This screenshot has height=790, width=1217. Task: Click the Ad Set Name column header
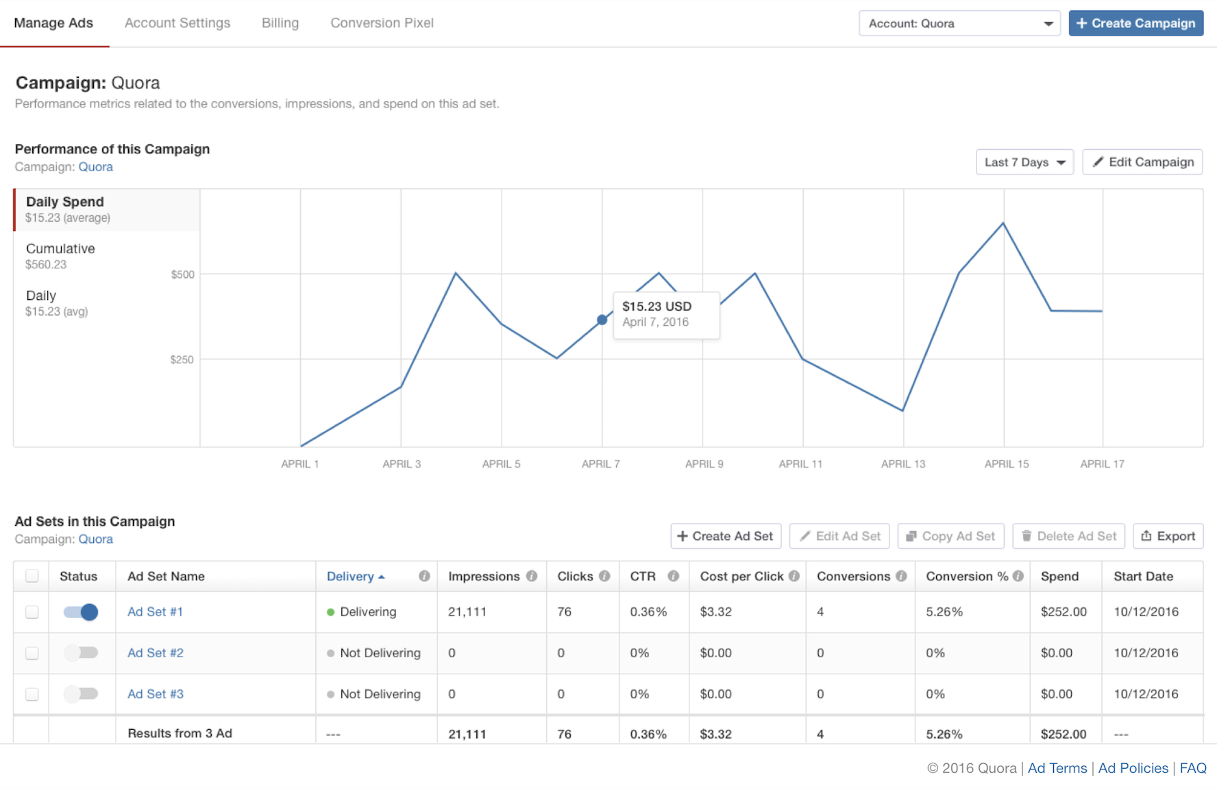coord(216,576)
